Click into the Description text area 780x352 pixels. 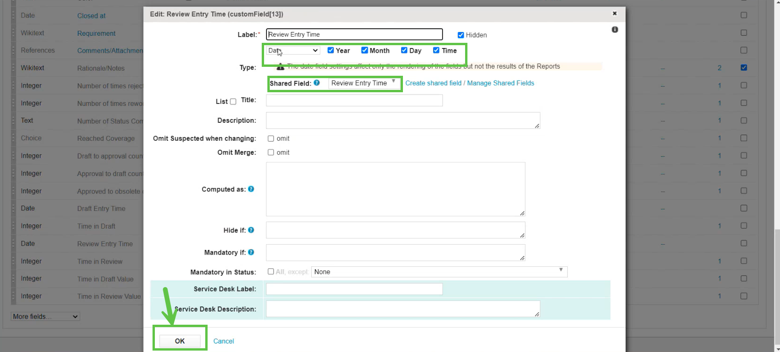tap(402, 120)
